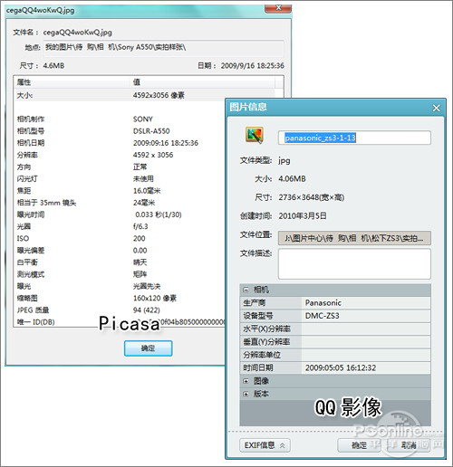Click the 分辨率单位 row

pos(335,355)
